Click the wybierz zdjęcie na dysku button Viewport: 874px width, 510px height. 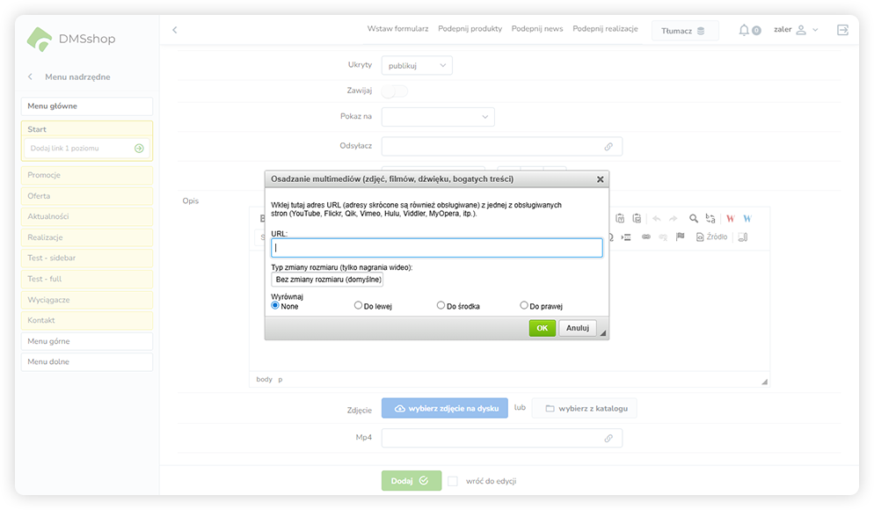pyautogui.click(x=444, y=408)
